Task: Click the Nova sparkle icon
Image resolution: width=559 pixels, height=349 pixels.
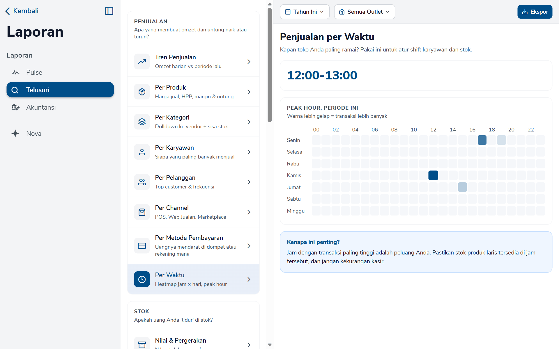Action: [x=15, y=133]
